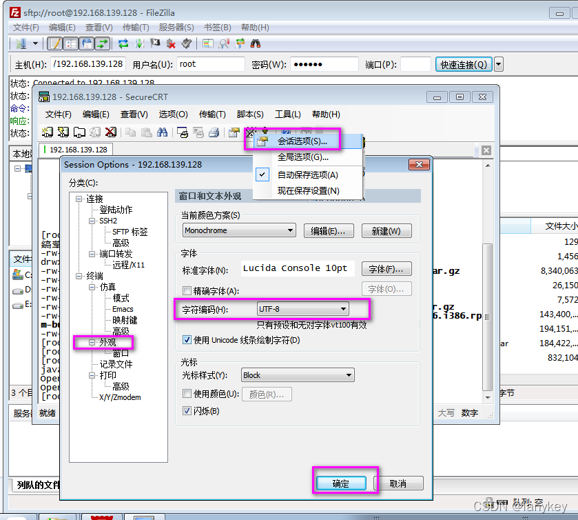Screen dimensions: 578x520
Task: Collapse 连接 tree node
Action: [79, 199]
